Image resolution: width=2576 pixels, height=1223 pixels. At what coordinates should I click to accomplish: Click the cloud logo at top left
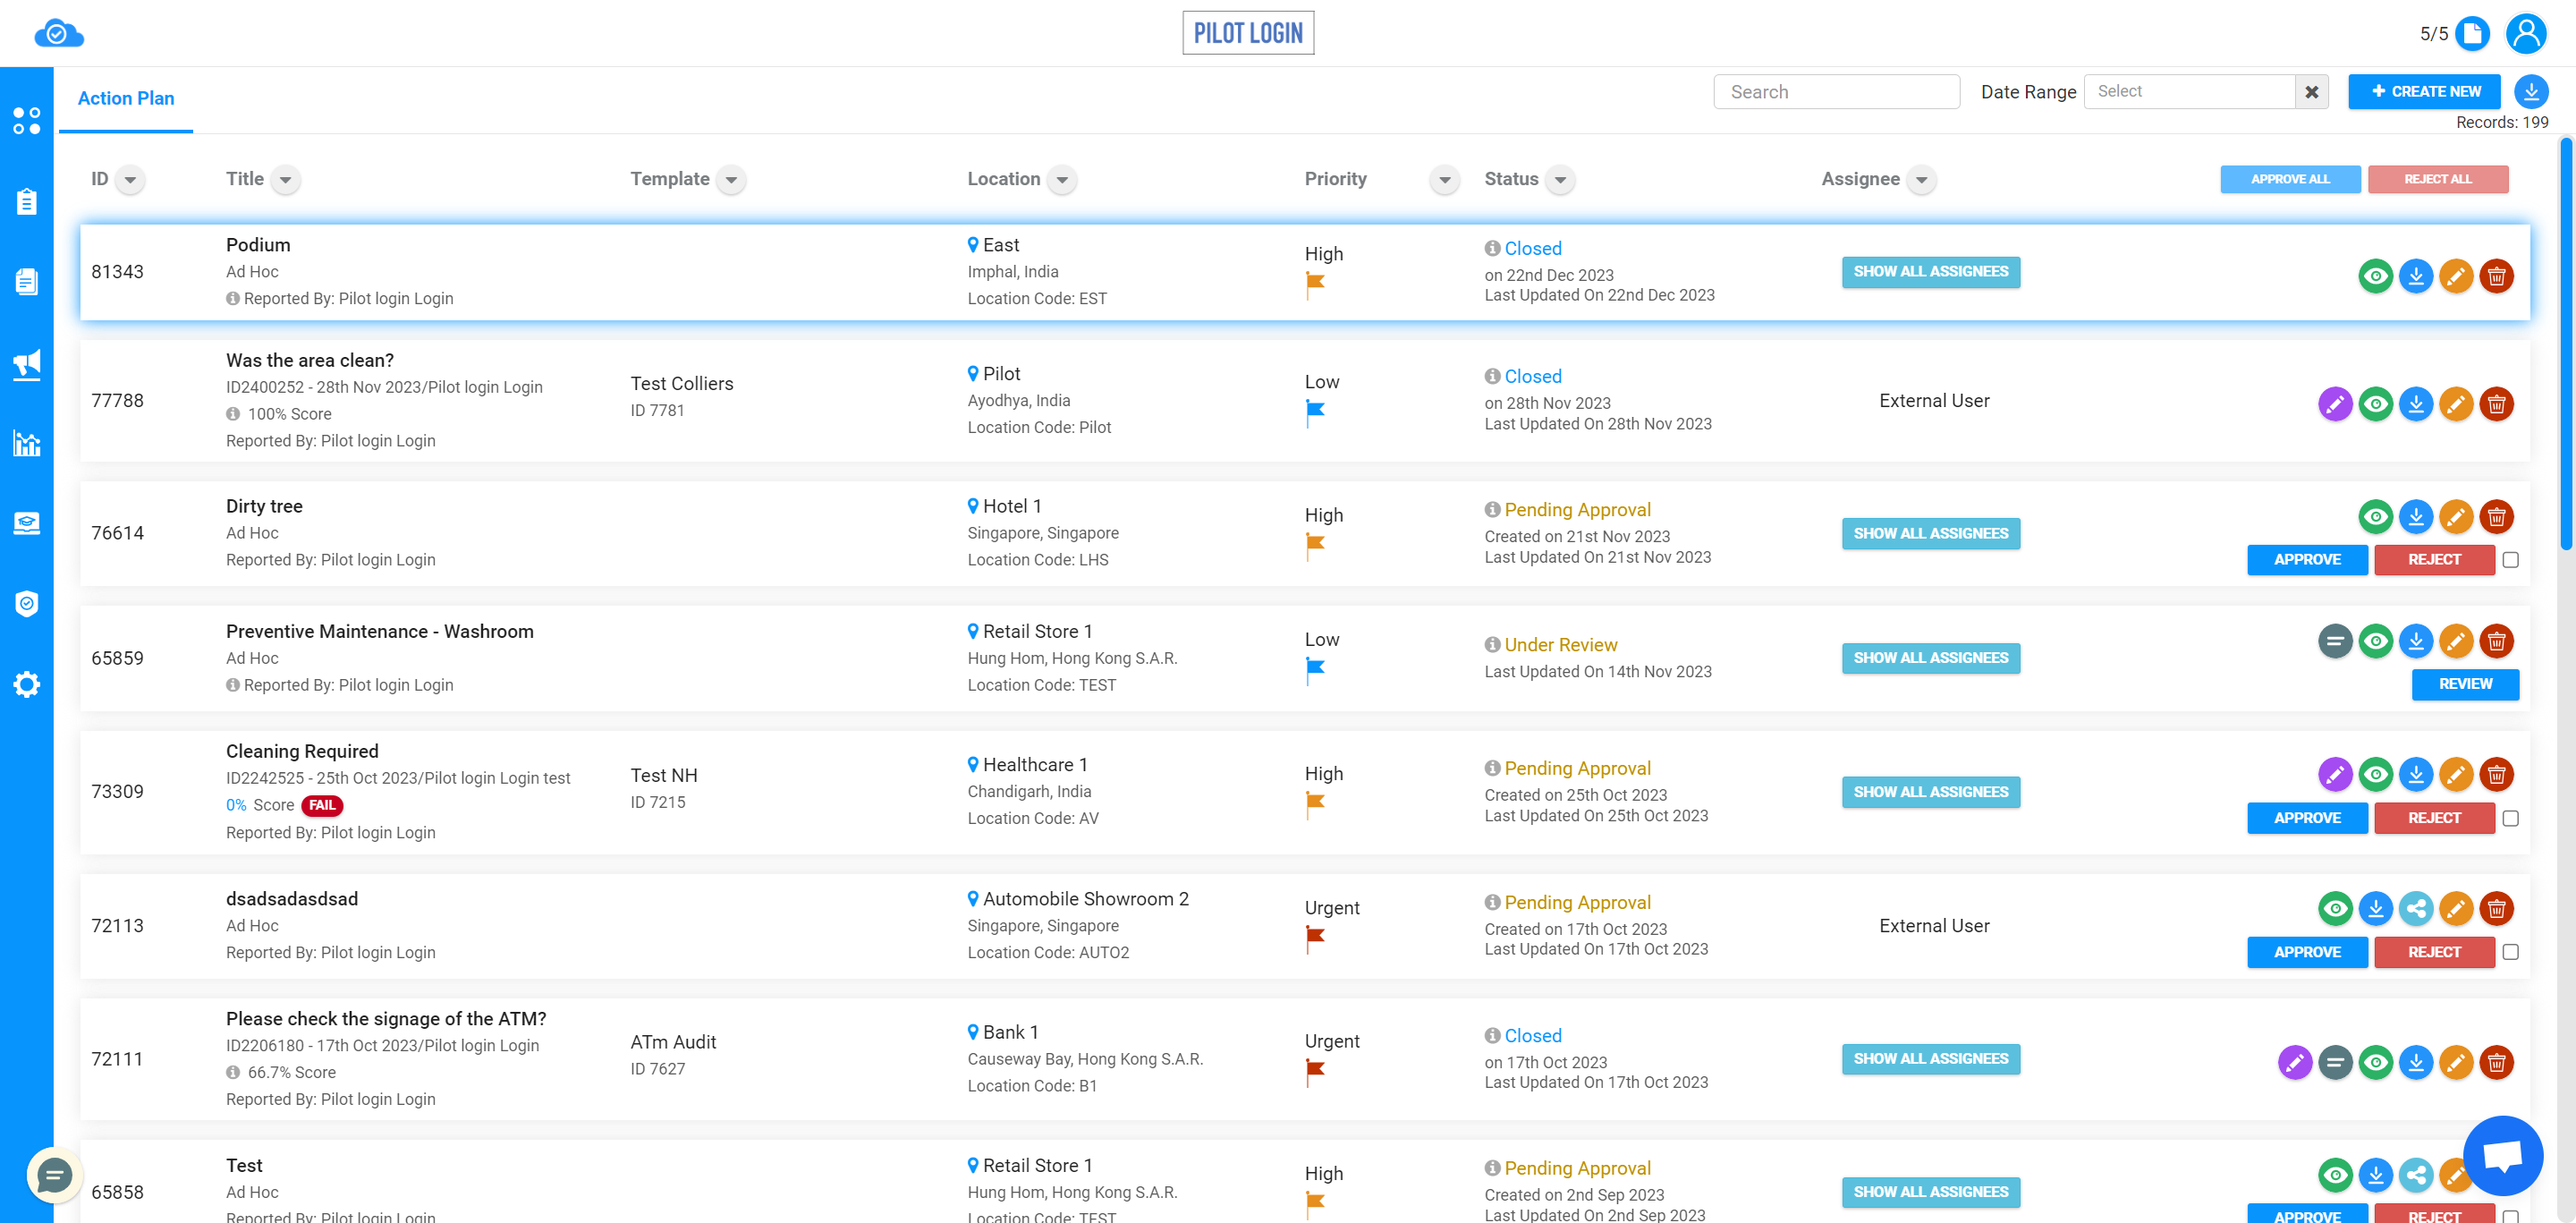[x=59, y=34]
